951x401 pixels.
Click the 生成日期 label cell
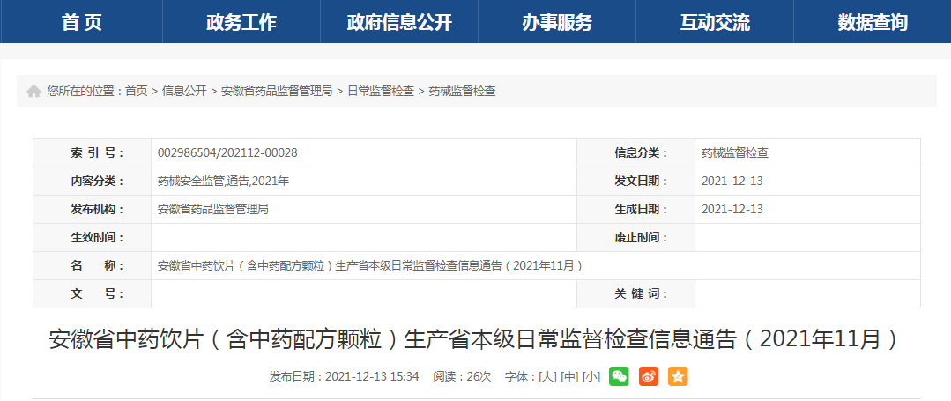point(636,209)
